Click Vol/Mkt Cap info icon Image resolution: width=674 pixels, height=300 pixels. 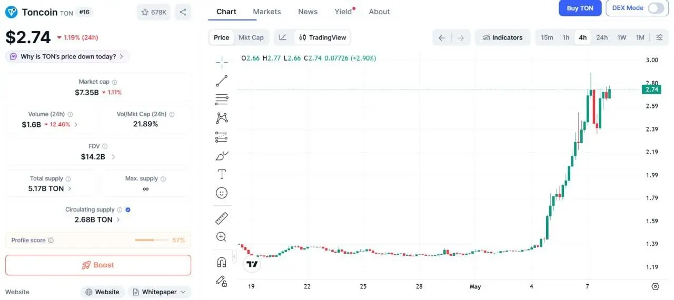click(172, 114)
